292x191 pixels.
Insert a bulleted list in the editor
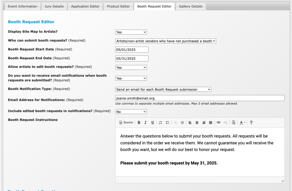tap(168, 123)
